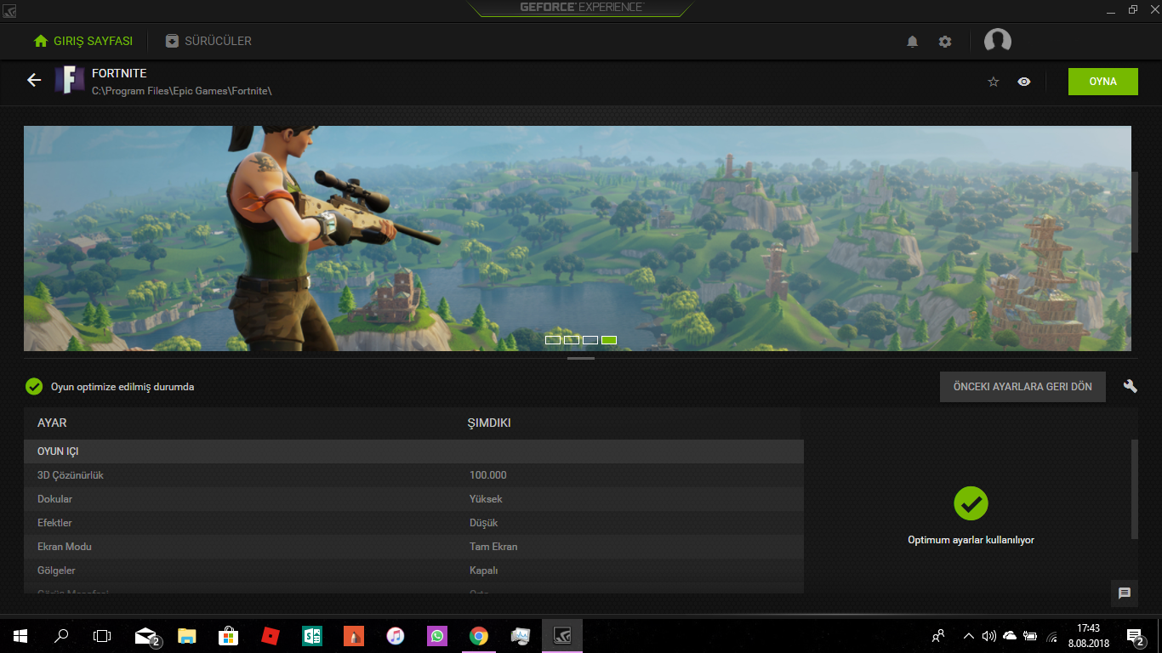Select the Ekran Modu setting row

pyautogui.click(x=413, y=547)
